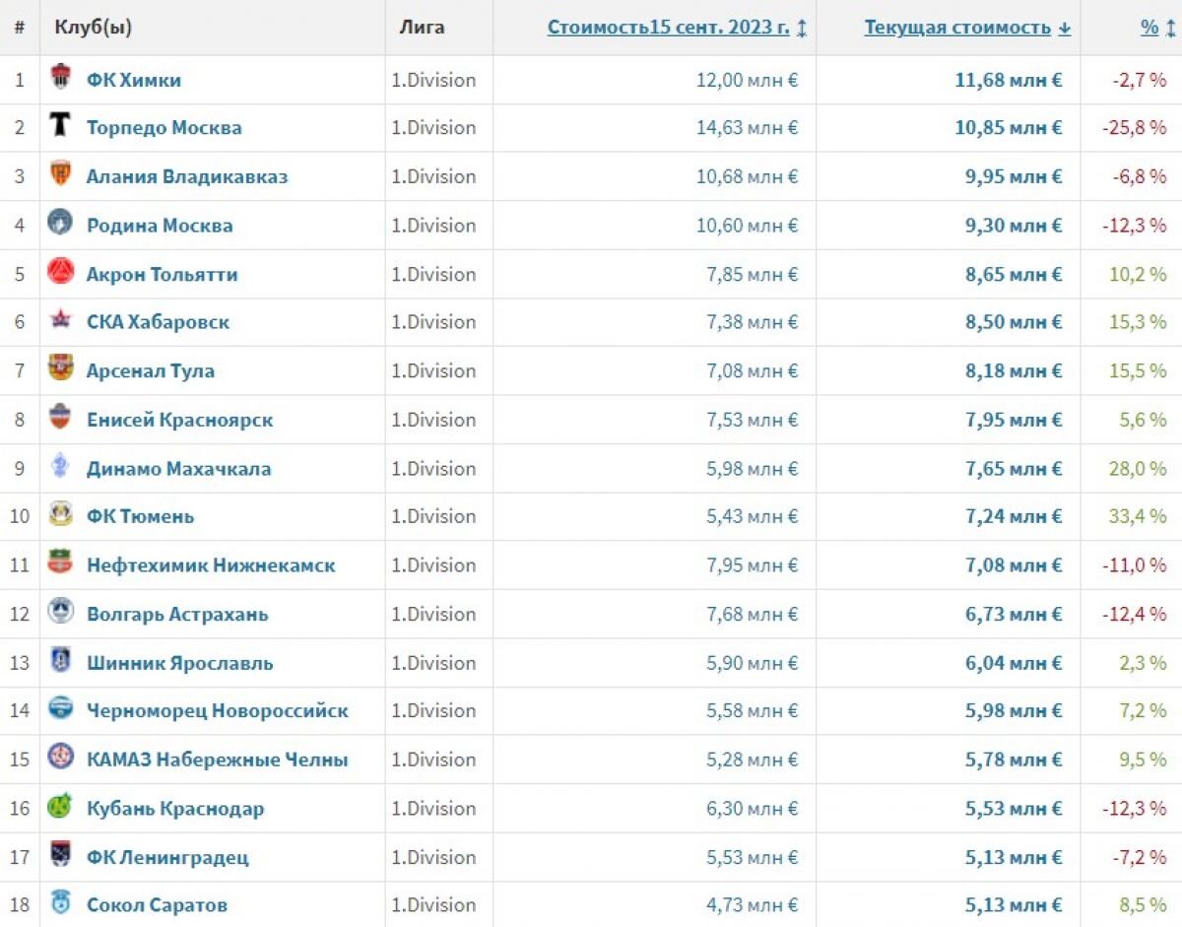Open ФК Ленинградец club link
The image size is (1182, 927).
click(167, 857)
